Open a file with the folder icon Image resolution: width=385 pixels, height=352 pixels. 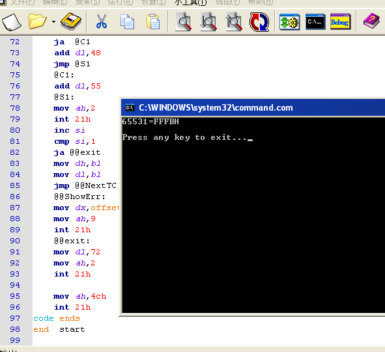pyautogui.click(x=37, y=21)
